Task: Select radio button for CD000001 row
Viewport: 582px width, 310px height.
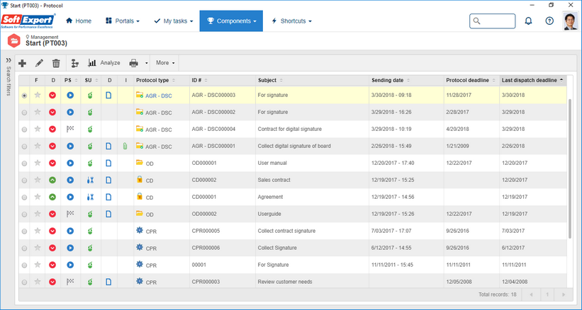Action: (25, 197)
